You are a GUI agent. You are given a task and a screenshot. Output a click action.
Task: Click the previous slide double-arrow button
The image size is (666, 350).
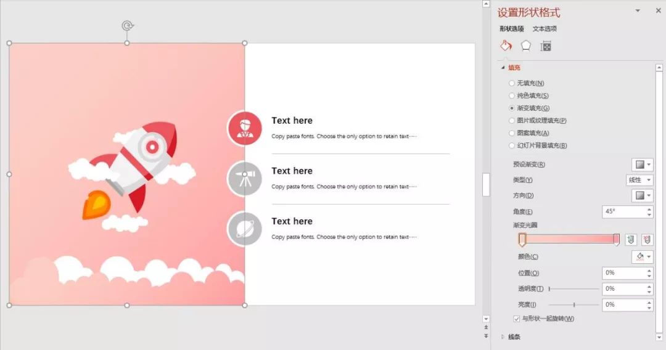click(x=486, y=328)
